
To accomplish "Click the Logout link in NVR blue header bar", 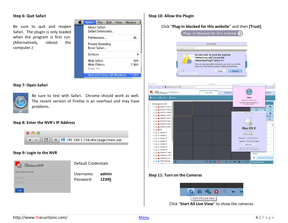I will pyautogui.click(x=162, y=98).
